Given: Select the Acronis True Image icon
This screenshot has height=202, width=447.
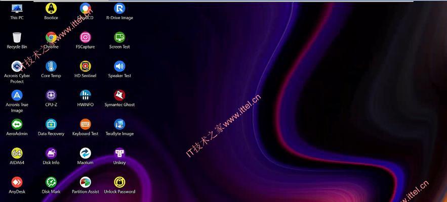Looking at the screenshot, I should pyautogui.click(x=17, y=95).
